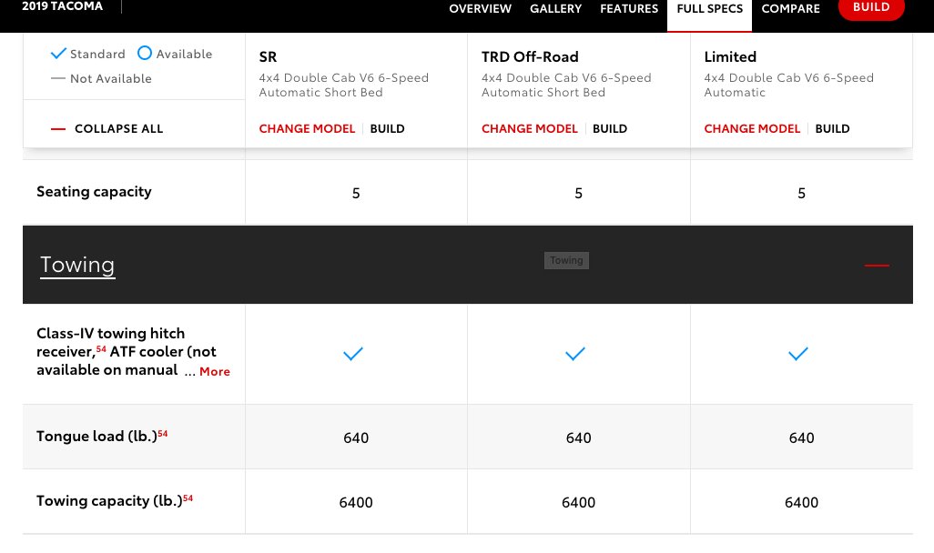Click the Class-IV towing hitch label
The image size is (934, 553).
click(x=127, y=351)
